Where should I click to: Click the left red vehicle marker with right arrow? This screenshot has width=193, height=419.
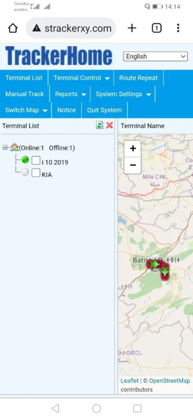click(154, 264)
